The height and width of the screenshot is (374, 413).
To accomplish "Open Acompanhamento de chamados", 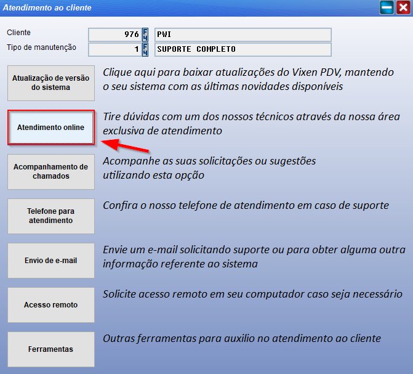I will pyautogui.click(x=51, y=172).
